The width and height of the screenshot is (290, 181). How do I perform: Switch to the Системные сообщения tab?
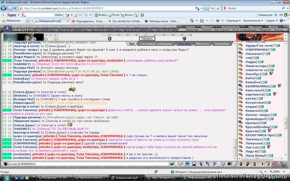(x=156, y=44)
